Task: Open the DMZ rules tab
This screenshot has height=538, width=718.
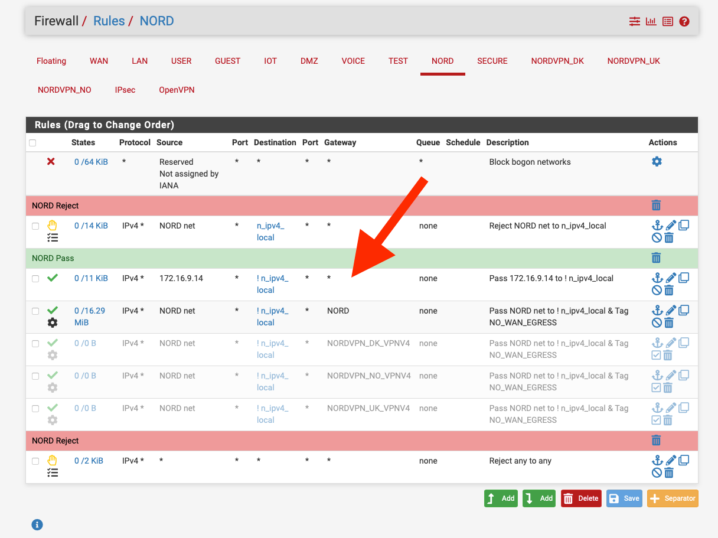Action: (309, 61)
